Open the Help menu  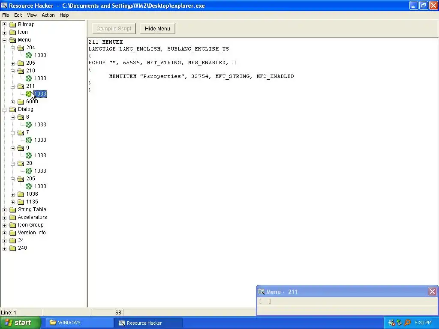(x=64, y=15)
